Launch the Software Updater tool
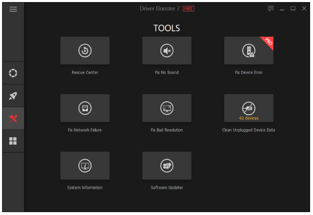This screenshot has width=313, height=215. pos(167,165)
